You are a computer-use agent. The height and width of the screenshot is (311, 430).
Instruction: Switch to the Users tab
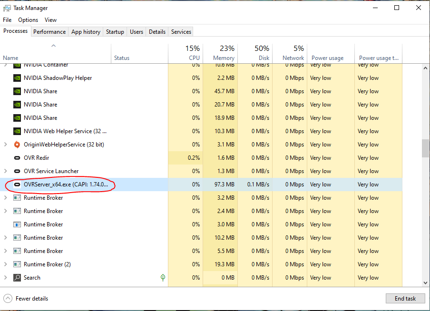(x=137, y=32)
